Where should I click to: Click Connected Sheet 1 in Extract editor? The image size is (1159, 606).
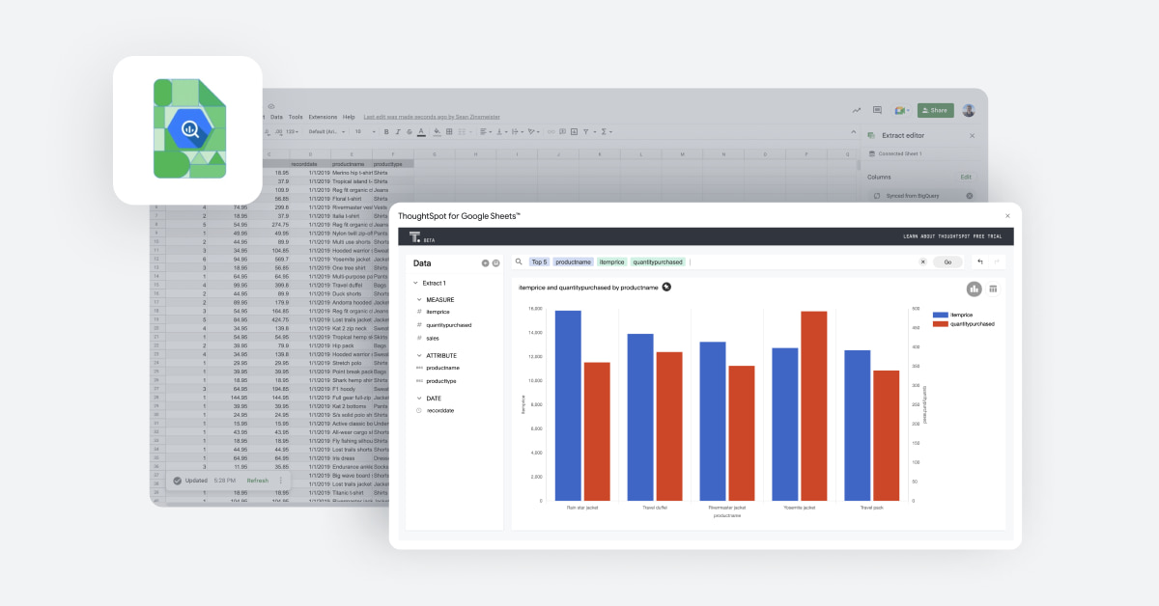click(900, 153)
